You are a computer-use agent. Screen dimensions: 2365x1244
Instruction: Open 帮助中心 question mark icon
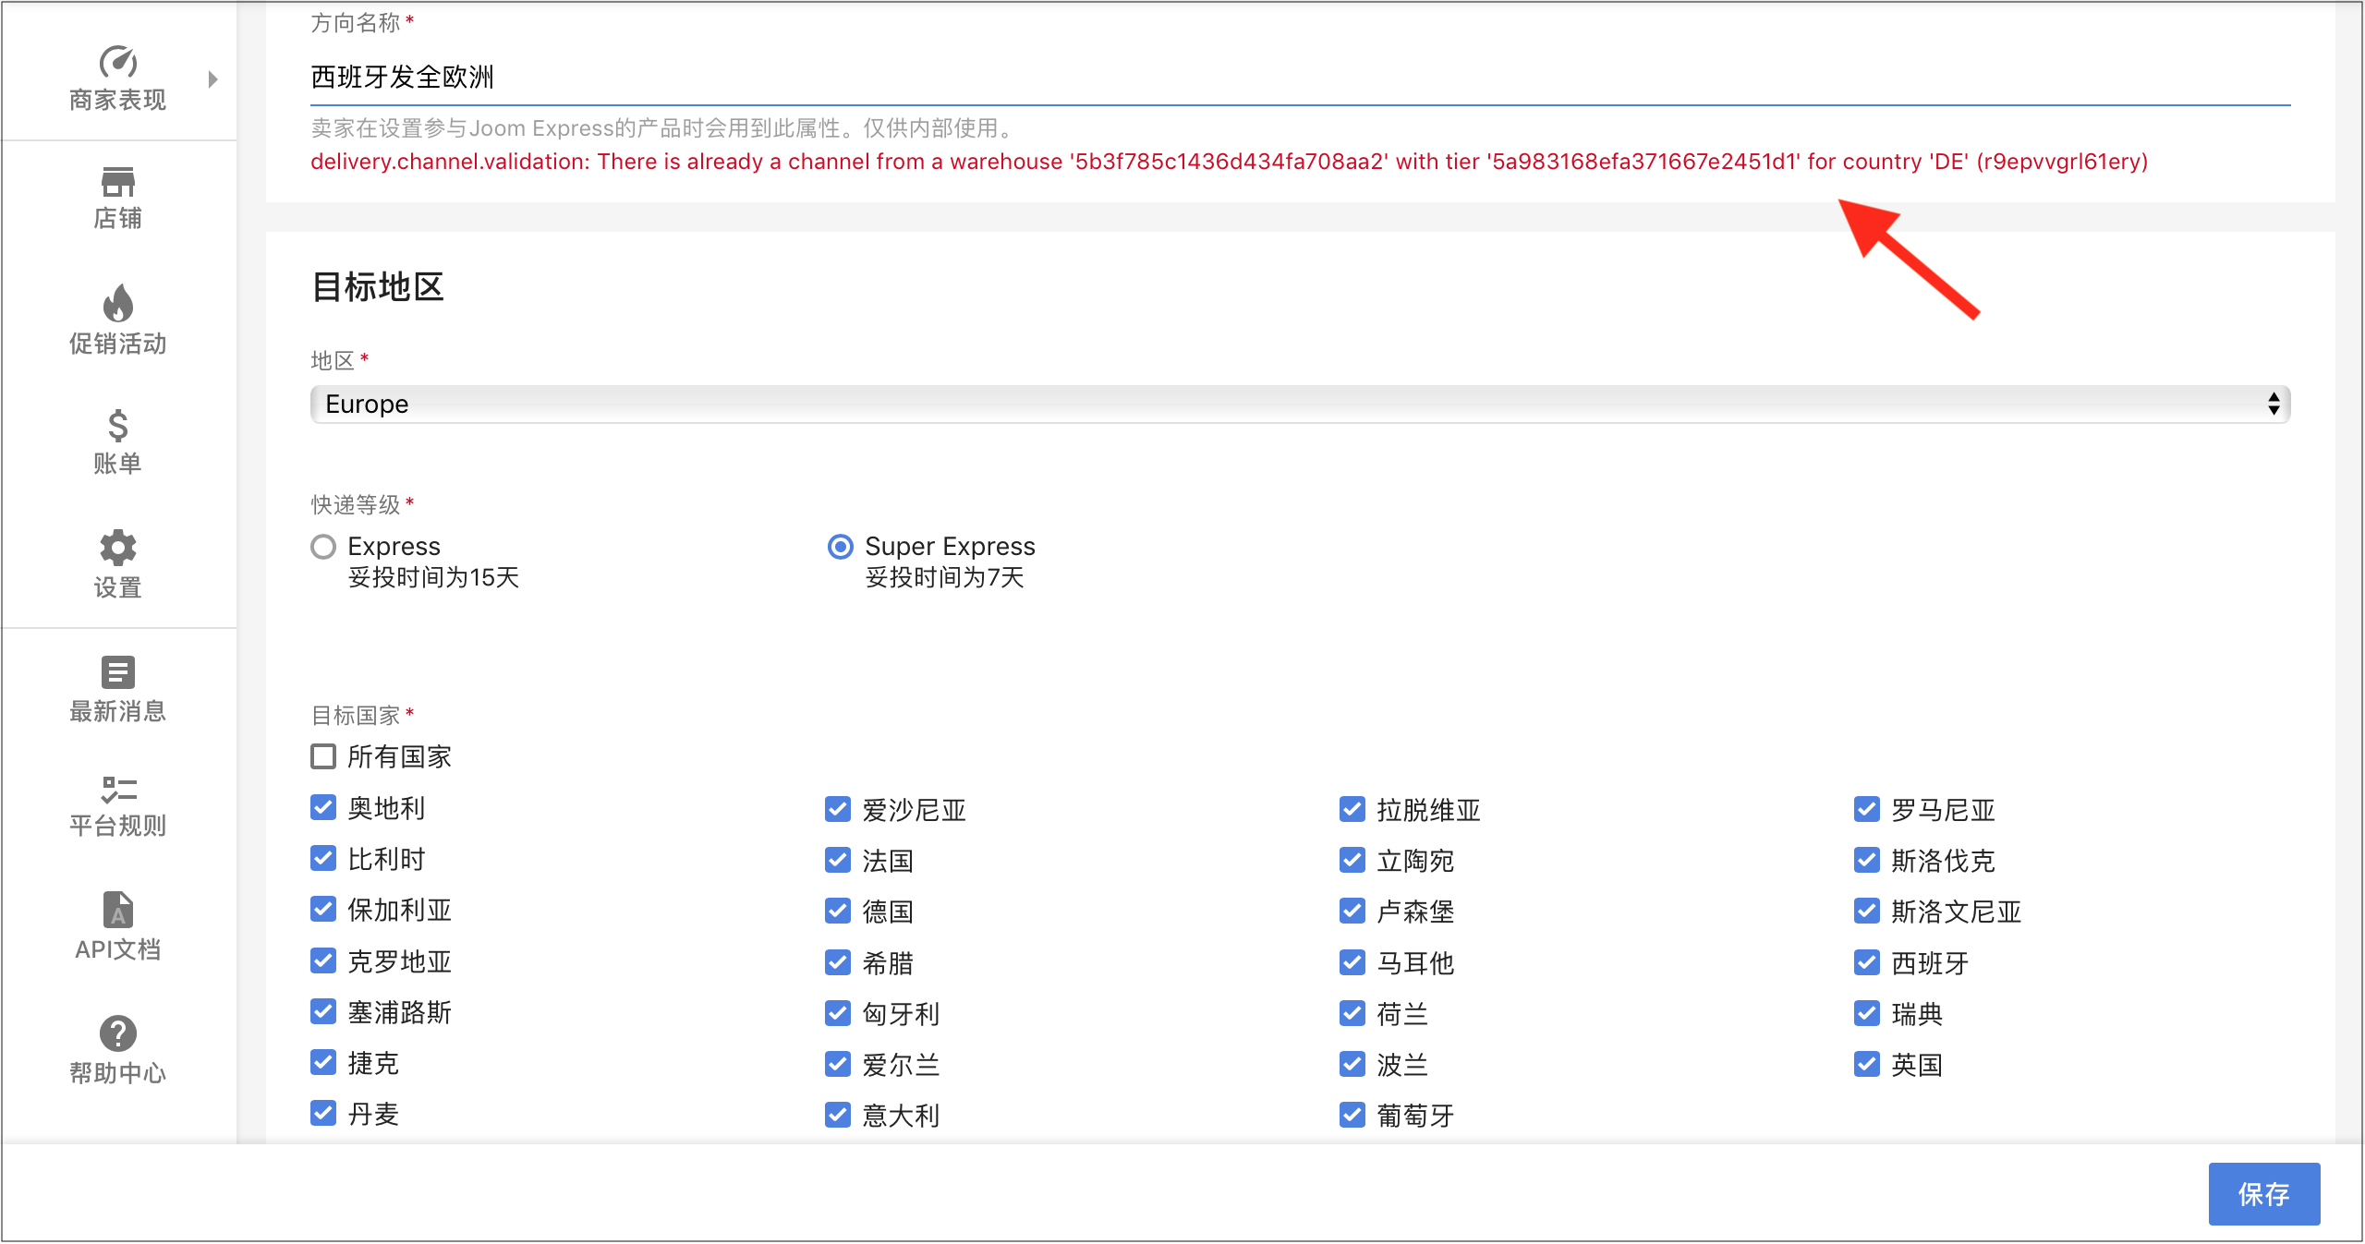pyautogui.click(x=118, y=1033)
